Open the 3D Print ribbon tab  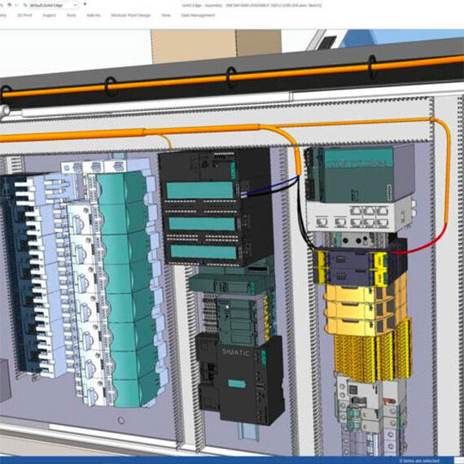[24, 15]
